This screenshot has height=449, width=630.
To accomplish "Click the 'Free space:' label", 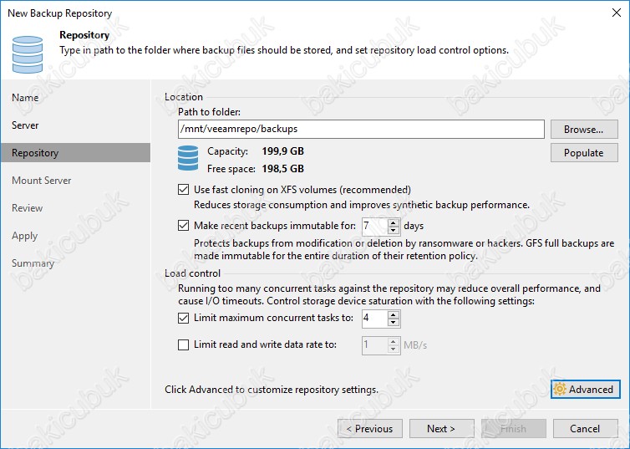I will click(231, 169).
